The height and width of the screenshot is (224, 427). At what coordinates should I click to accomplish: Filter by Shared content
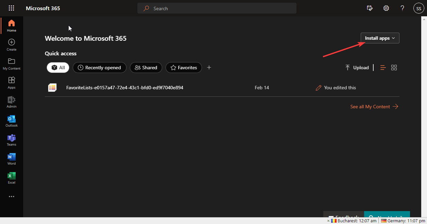tap(146, 68)
